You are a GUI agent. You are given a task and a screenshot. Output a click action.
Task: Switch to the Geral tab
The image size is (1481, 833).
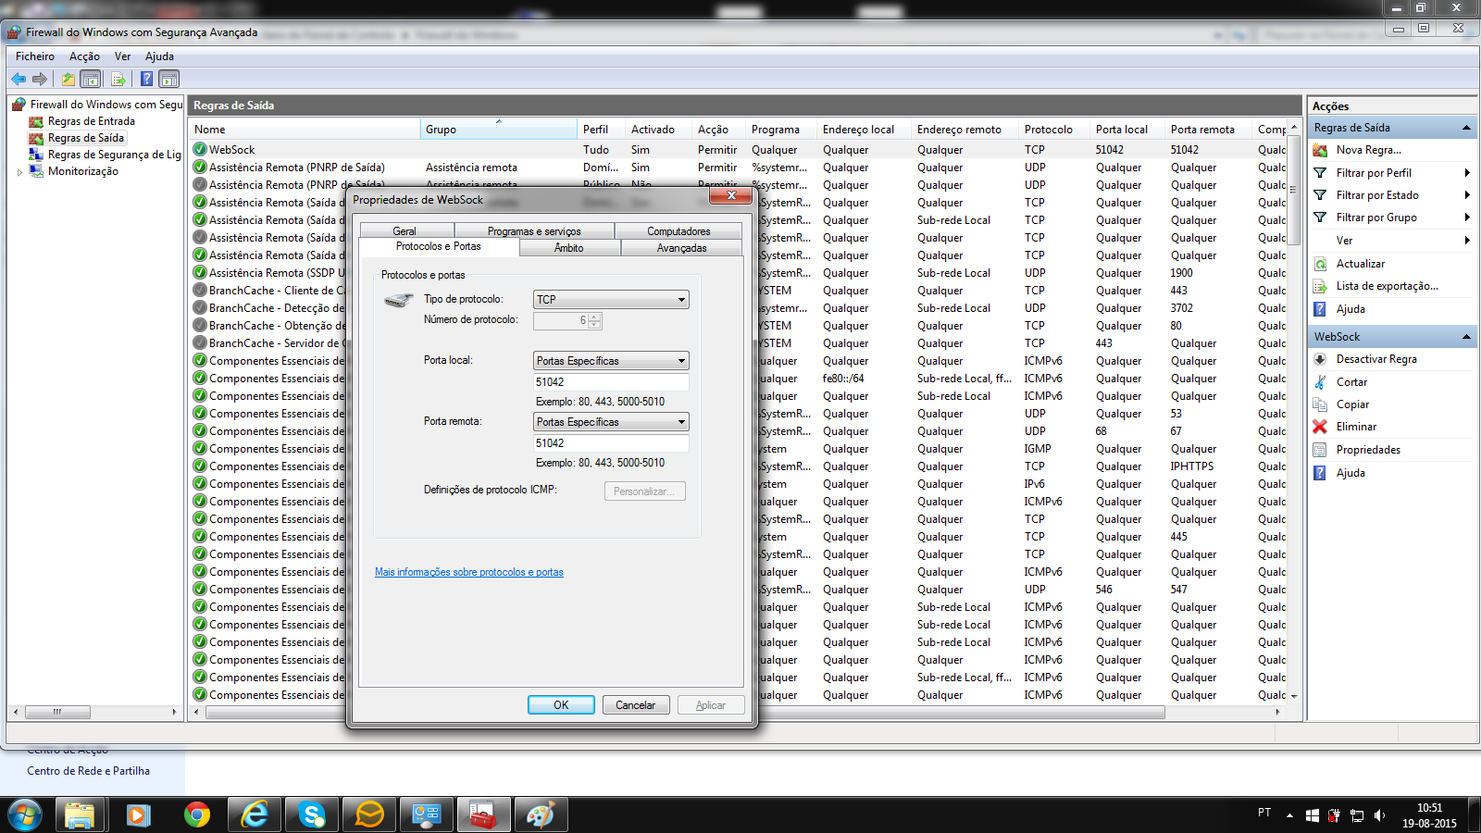404,231
